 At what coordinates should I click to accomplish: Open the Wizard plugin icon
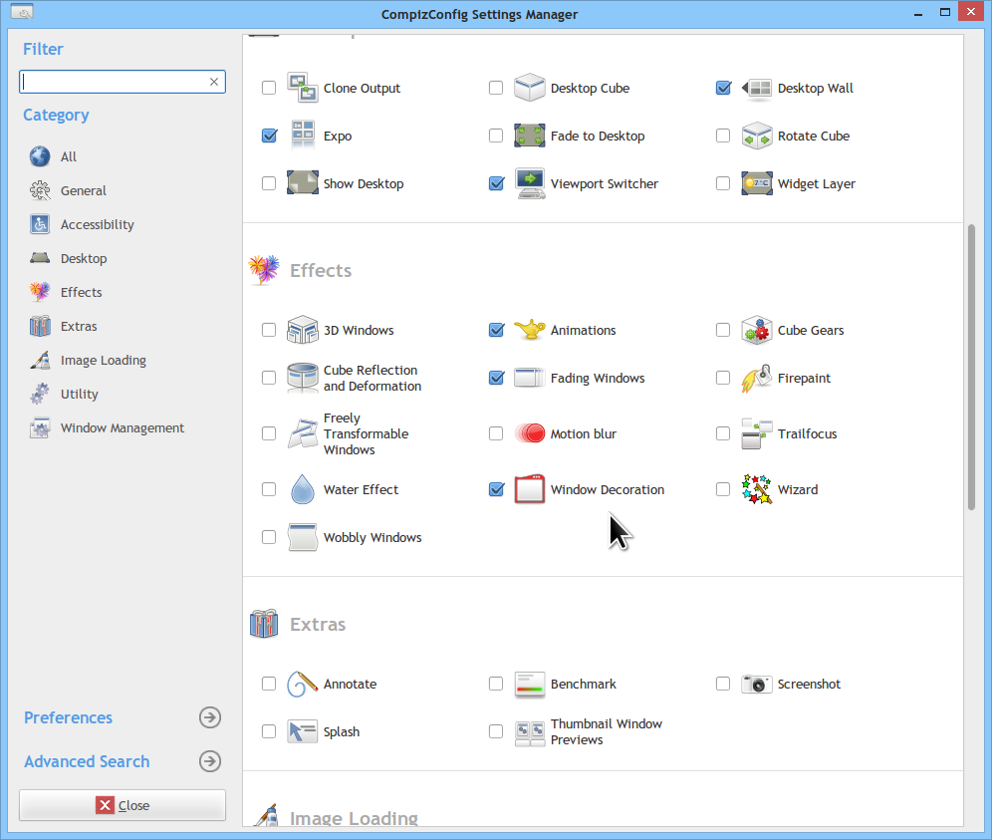pyautogui.click(x=757, y=489)
